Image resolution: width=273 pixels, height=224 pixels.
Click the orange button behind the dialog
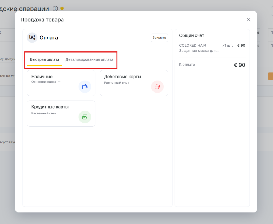click(x=270, y=76)
